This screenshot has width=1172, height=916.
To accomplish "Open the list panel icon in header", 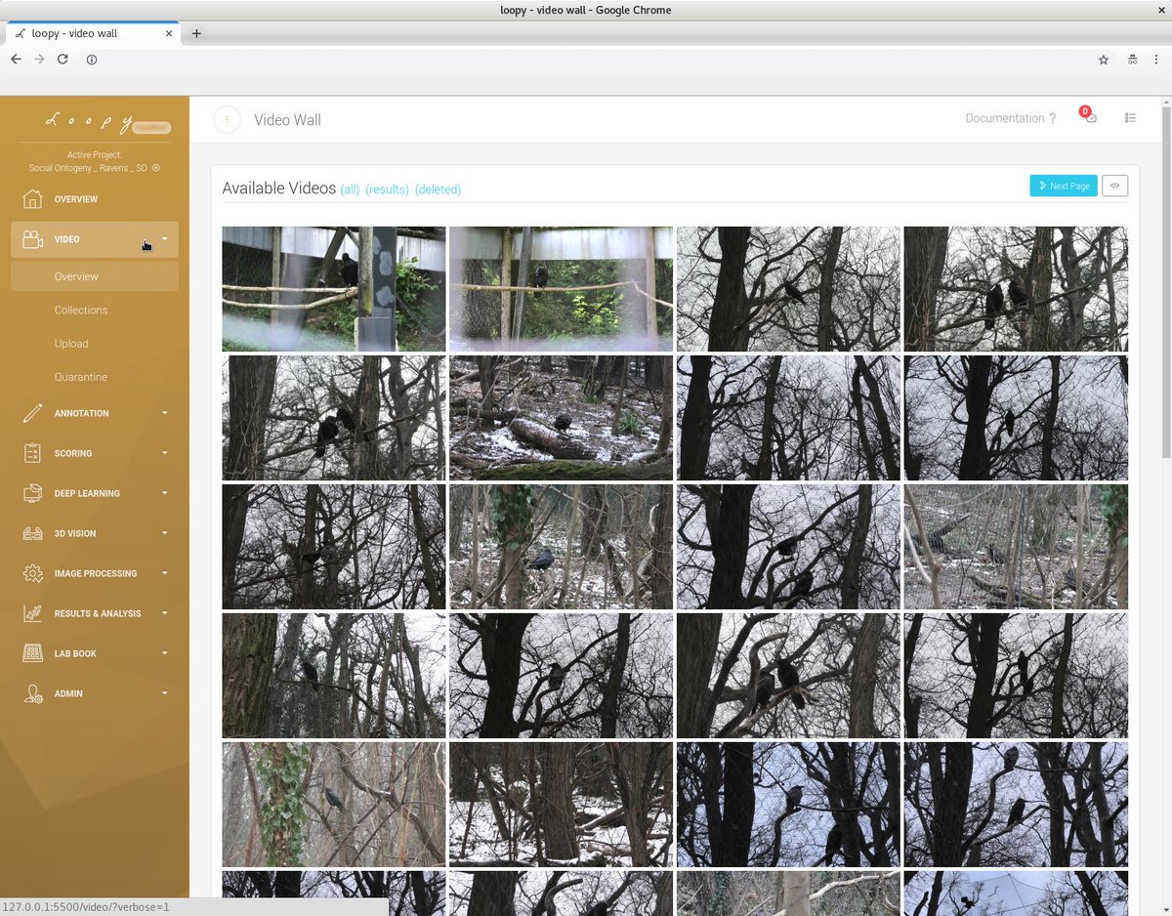I will pyautogui.click(x=1130, y=118).
